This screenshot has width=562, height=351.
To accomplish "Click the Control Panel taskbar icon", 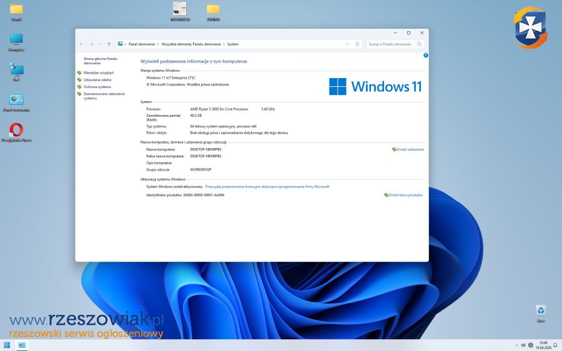I will point(21,345).
